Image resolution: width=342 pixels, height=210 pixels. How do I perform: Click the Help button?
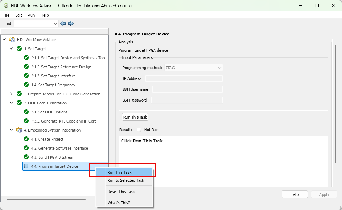tap(294, 194)
